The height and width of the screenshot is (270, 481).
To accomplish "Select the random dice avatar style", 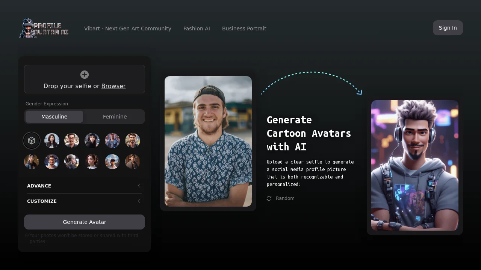I will click(32, 141).
